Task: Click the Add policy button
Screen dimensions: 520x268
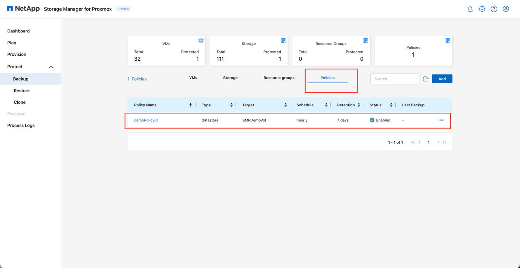Action: pyautogui.click(x=442, y=79)
